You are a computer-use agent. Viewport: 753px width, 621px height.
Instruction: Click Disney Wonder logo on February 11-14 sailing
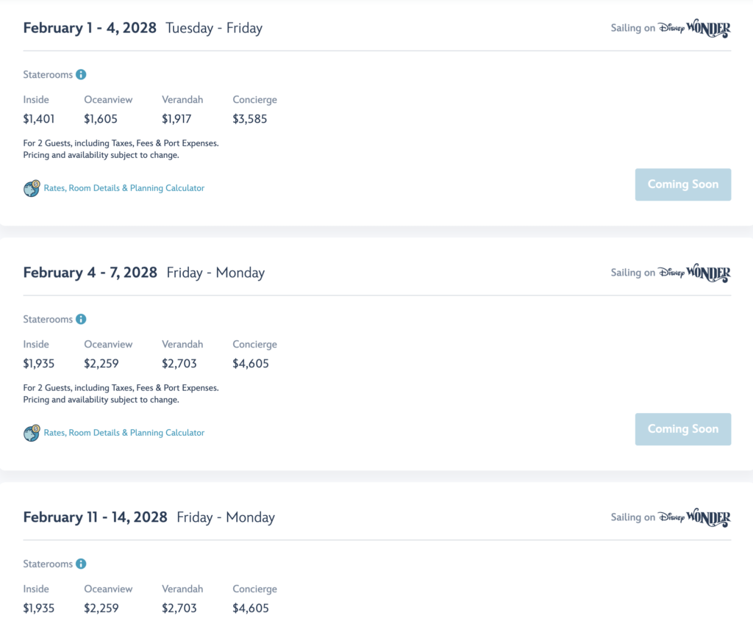(x=694, y=518)
